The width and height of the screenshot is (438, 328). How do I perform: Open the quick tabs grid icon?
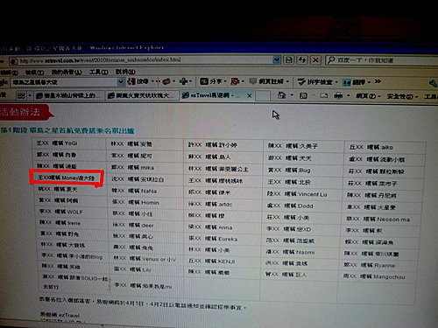[21, 95]
